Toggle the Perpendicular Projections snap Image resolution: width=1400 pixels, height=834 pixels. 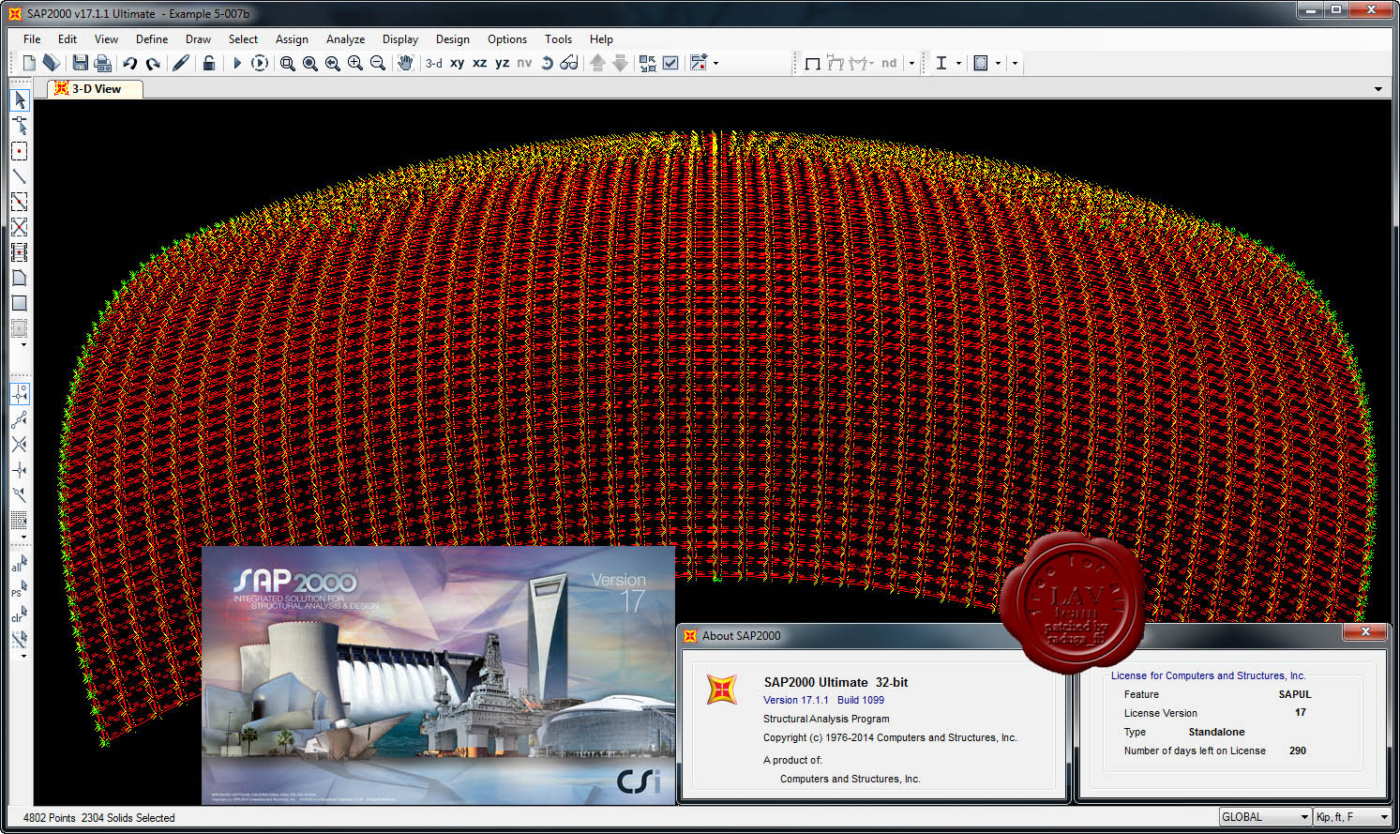tap(20, 470)
